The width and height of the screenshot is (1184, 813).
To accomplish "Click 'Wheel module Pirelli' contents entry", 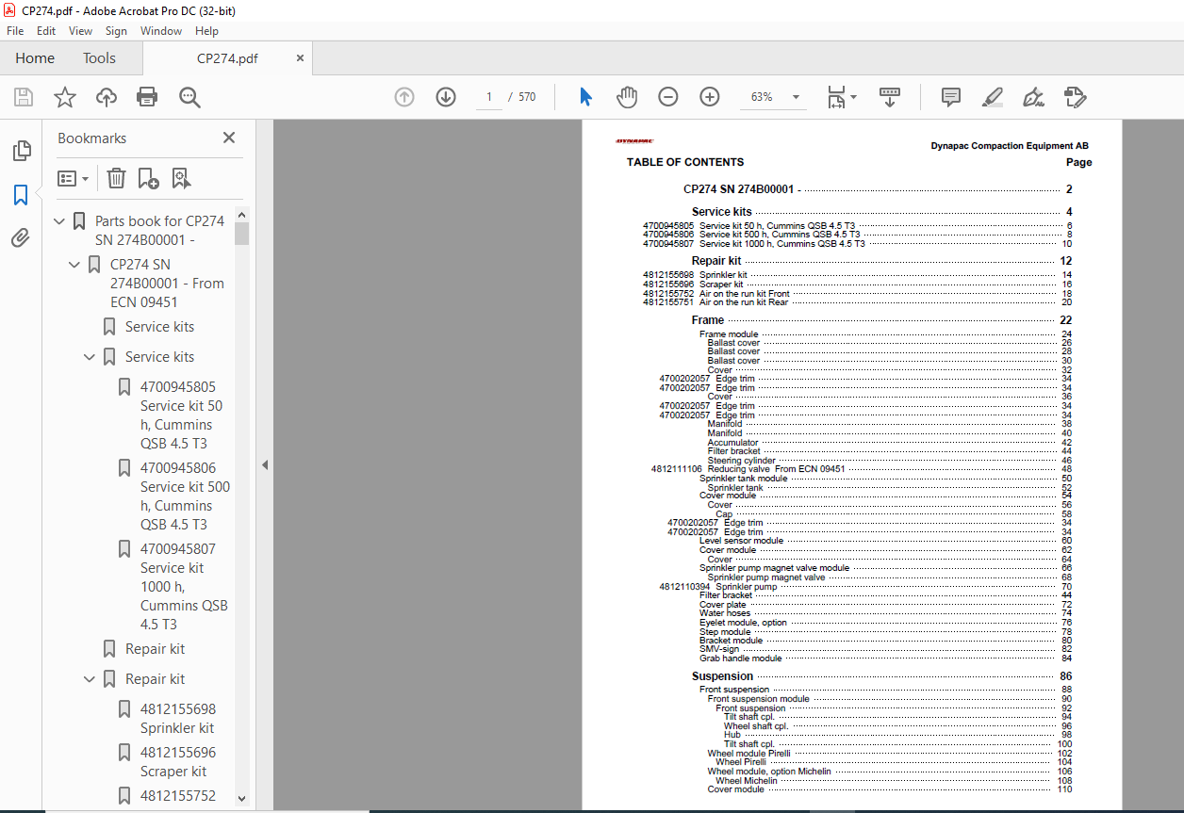I will pos(749,754).
